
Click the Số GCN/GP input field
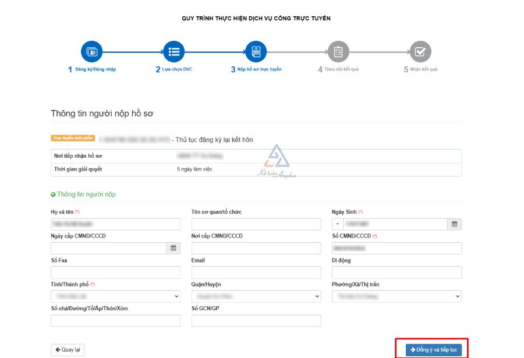click(x=256, y=321)
